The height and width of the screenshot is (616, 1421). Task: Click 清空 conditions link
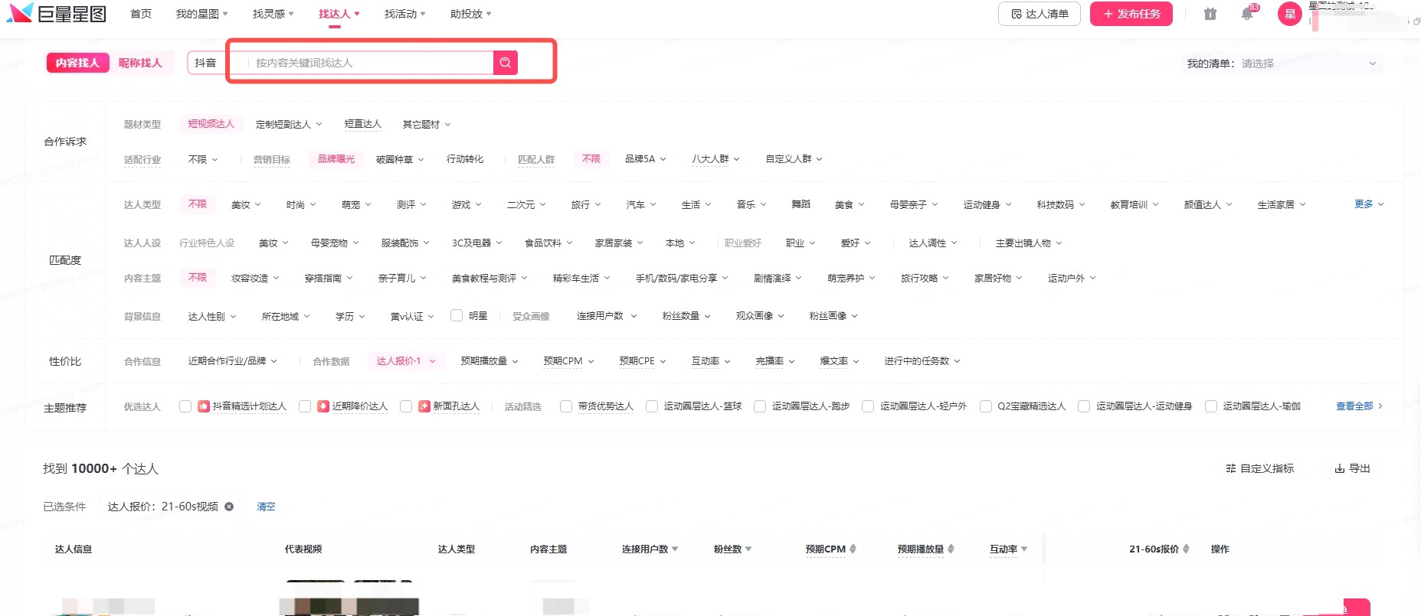point(266,507)
